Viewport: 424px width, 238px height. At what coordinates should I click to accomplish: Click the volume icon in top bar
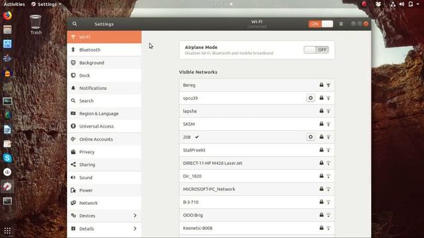coord(402,4)
